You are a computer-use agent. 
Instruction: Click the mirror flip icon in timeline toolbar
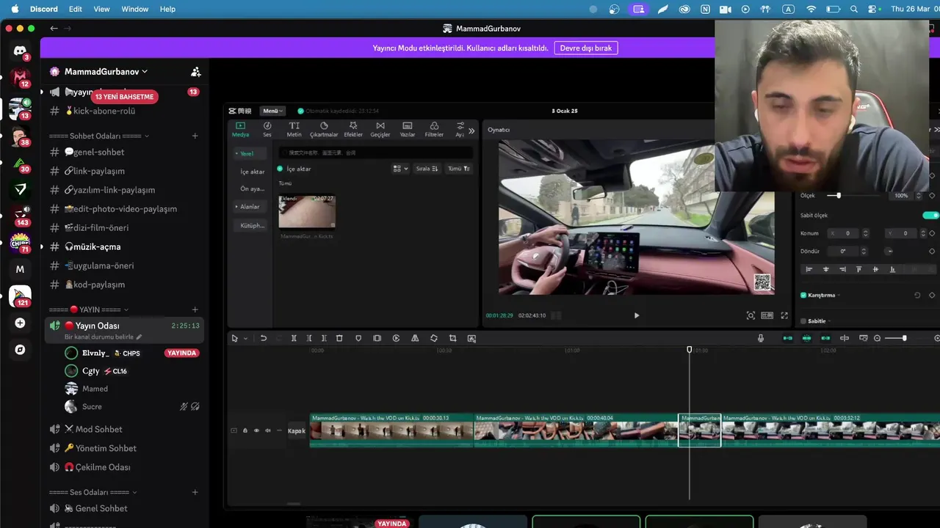(415, 338)
